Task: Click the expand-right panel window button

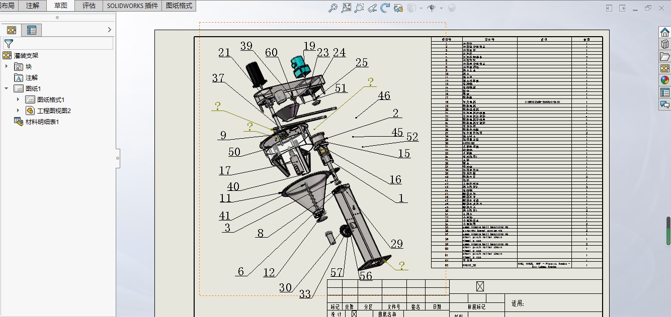Action: click(623, 8)
